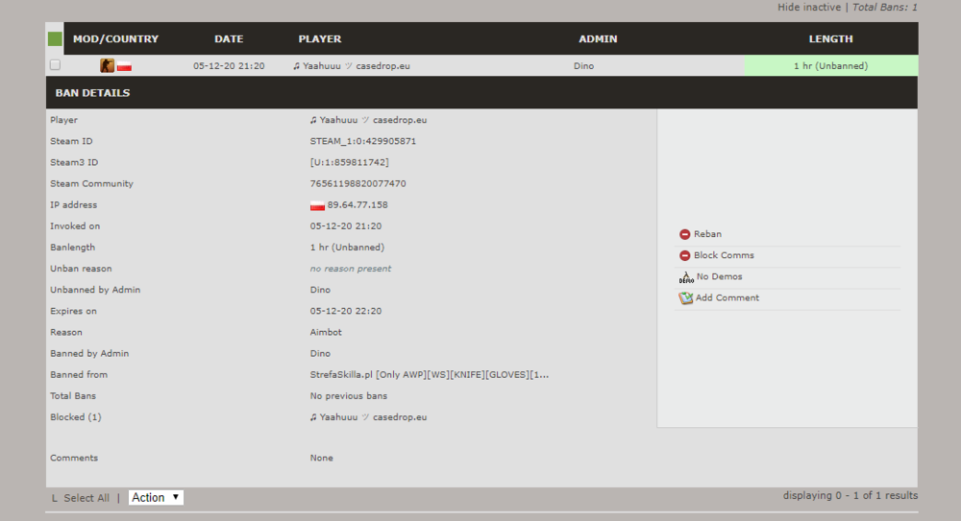
Task: Sort by the DATE column header
Action: click(x=229, y=38)
